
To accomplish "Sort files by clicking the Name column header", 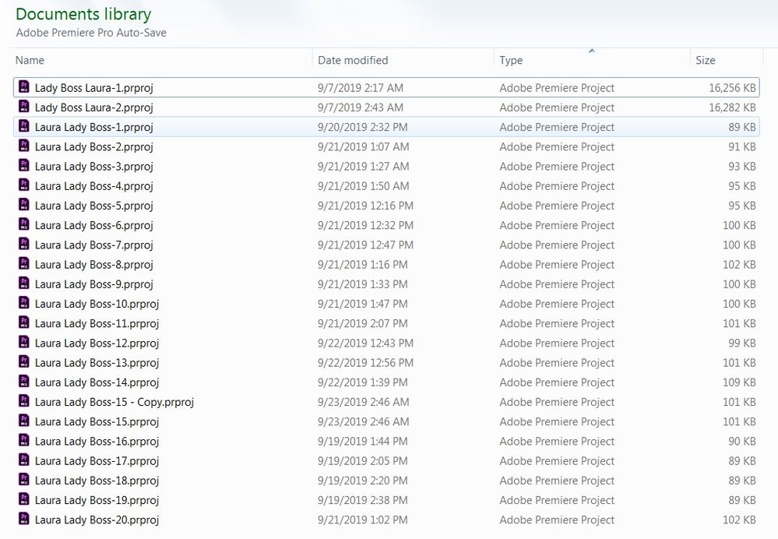I will point(30,60).
